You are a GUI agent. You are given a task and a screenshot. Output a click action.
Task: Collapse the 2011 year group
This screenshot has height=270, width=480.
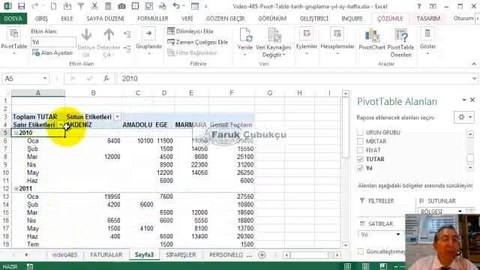pyautogui.click(x=16, y=188)
